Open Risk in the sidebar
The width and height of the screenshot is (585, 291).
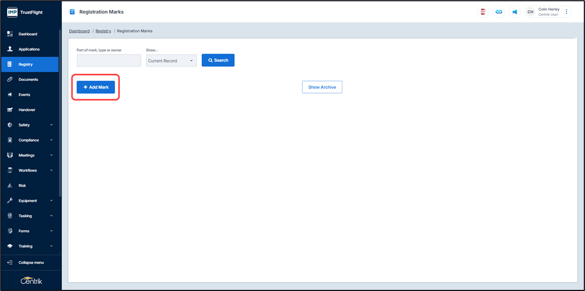click(x=22, y=186)
